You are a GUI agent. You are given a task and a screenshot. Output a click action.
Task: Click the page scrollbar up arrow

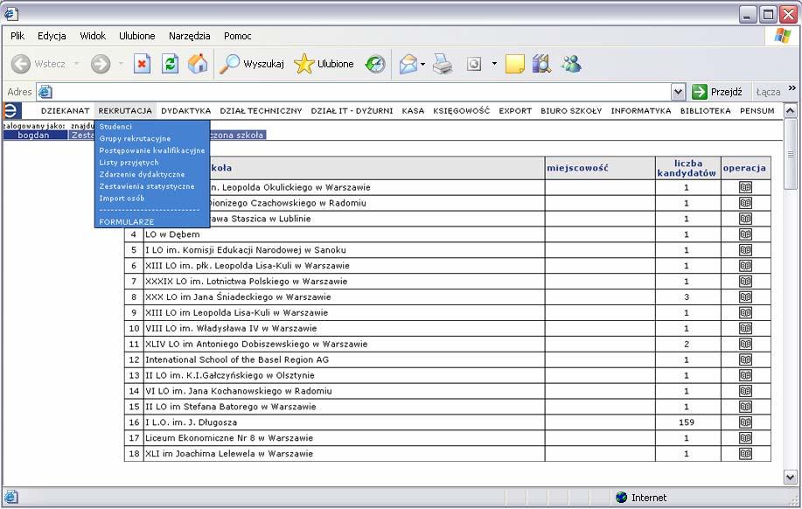(x=791, y=110)
